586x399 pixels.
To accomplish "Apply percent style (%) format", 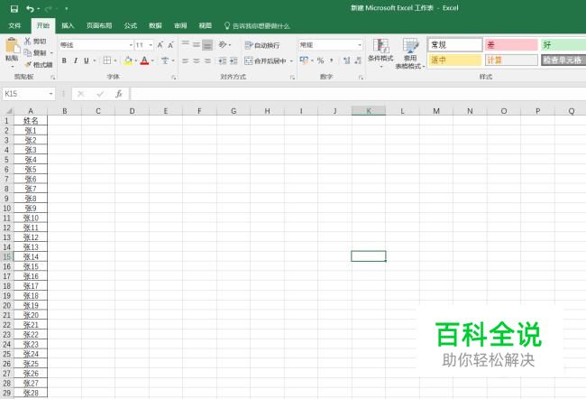I will [x=320, y=60].
